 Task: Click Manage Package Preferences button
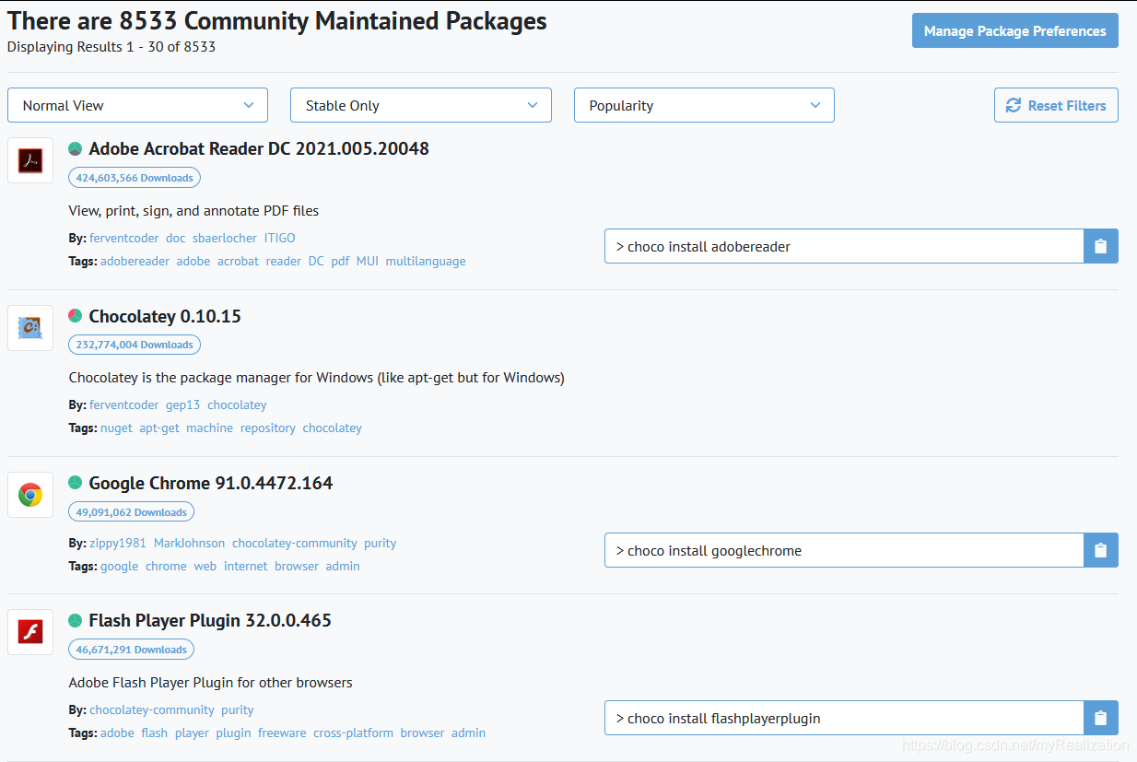click(x=1015, y=30)
